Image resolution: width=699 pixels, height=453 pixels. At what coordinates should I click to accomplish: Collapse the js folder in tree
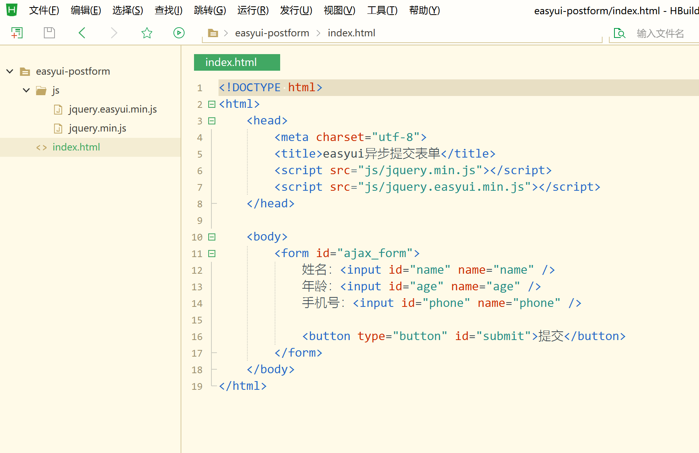26,90
